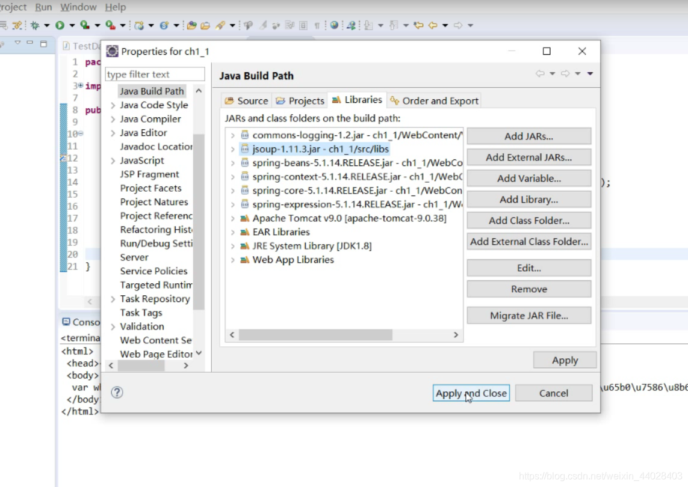Select Java Compiler in properties tree
The image size is (688, 487).
pos(150,119)
